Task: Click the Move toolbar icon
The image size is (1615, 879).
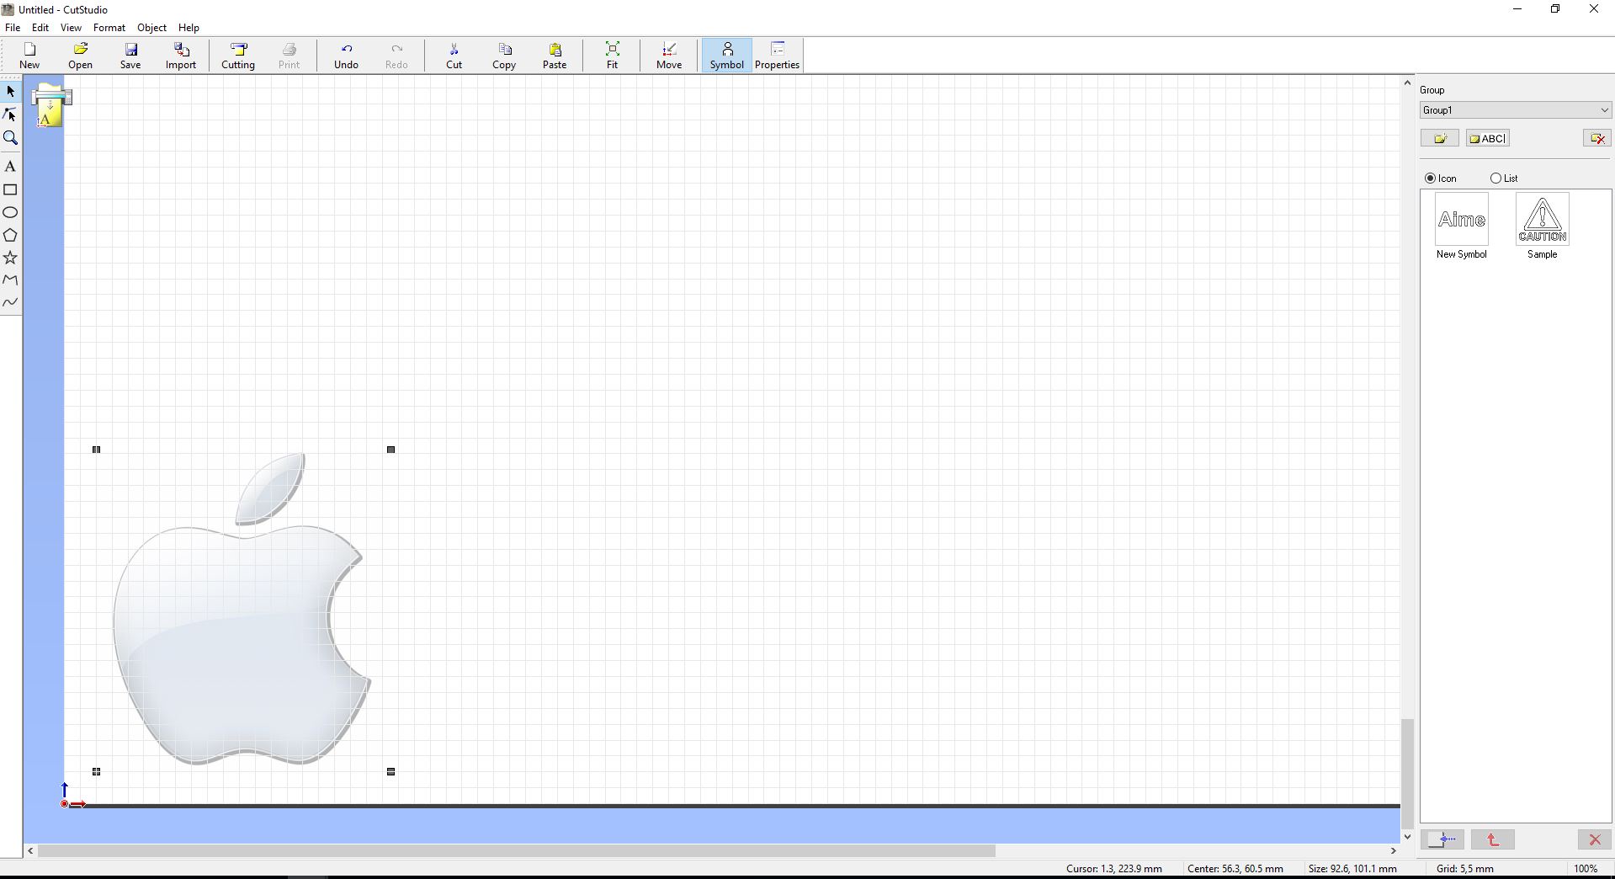Action: coord(669,56)
